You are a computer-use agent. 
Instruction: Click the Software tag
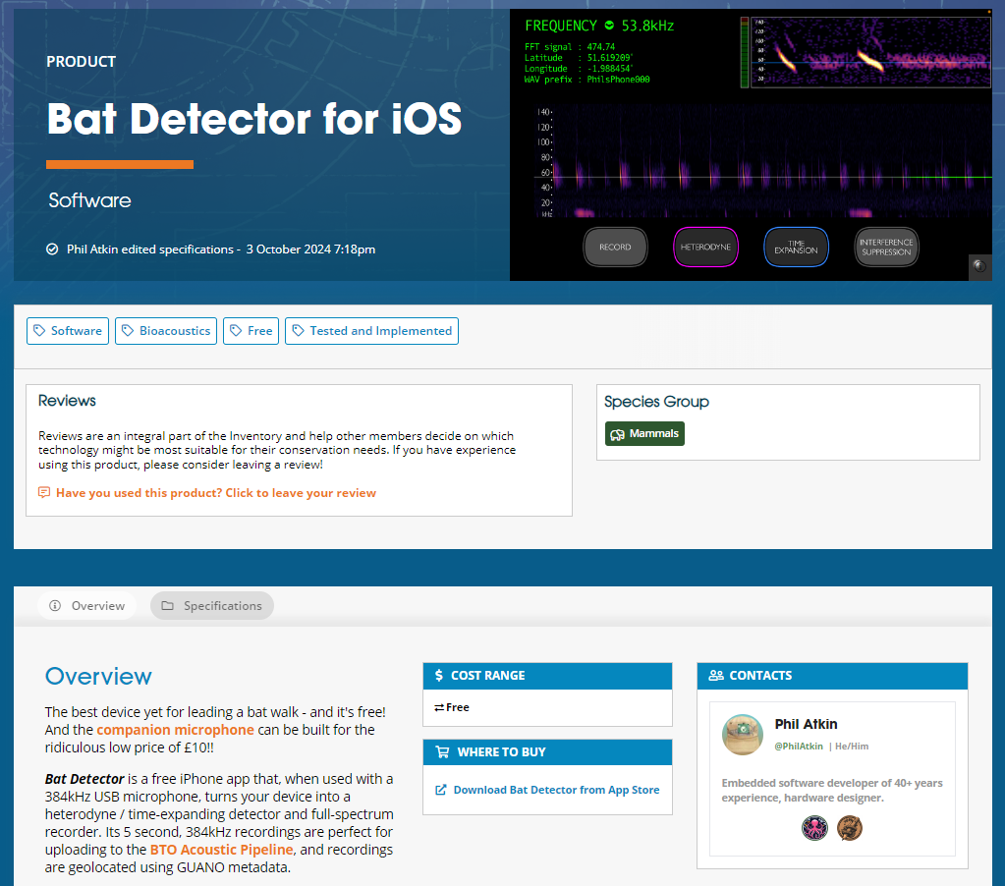pos(68,331)
